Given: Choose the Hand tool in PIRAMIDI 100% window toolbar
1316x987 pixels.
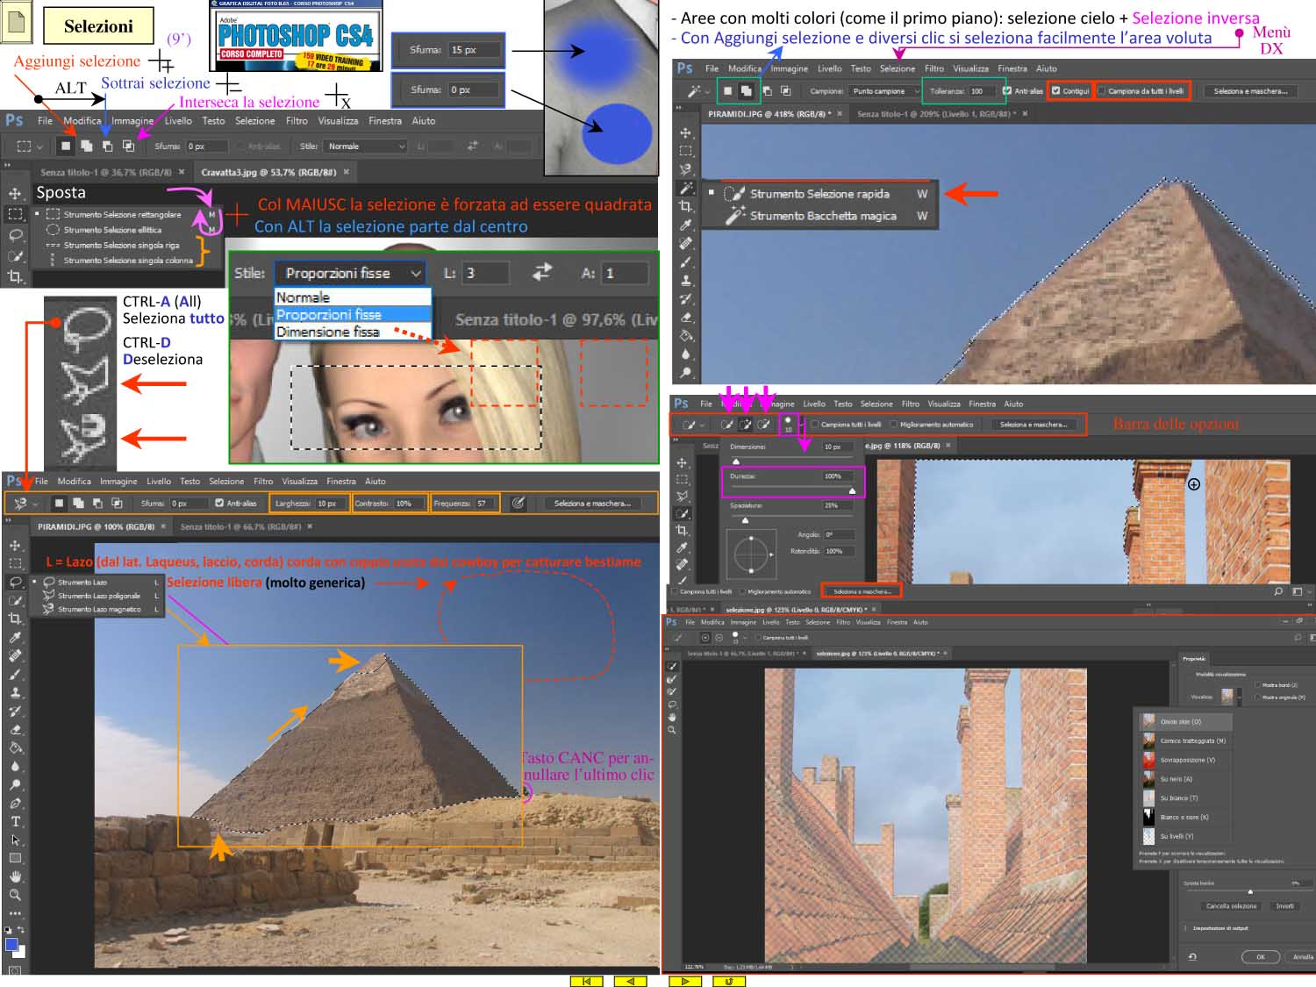Looking at the screenshot, I should point(15,876).
